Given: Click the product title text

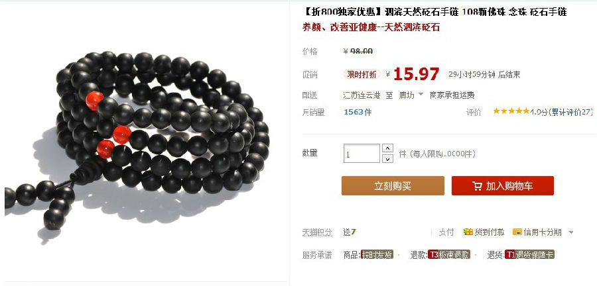Looking at the screenshot, I should (434, 12).
